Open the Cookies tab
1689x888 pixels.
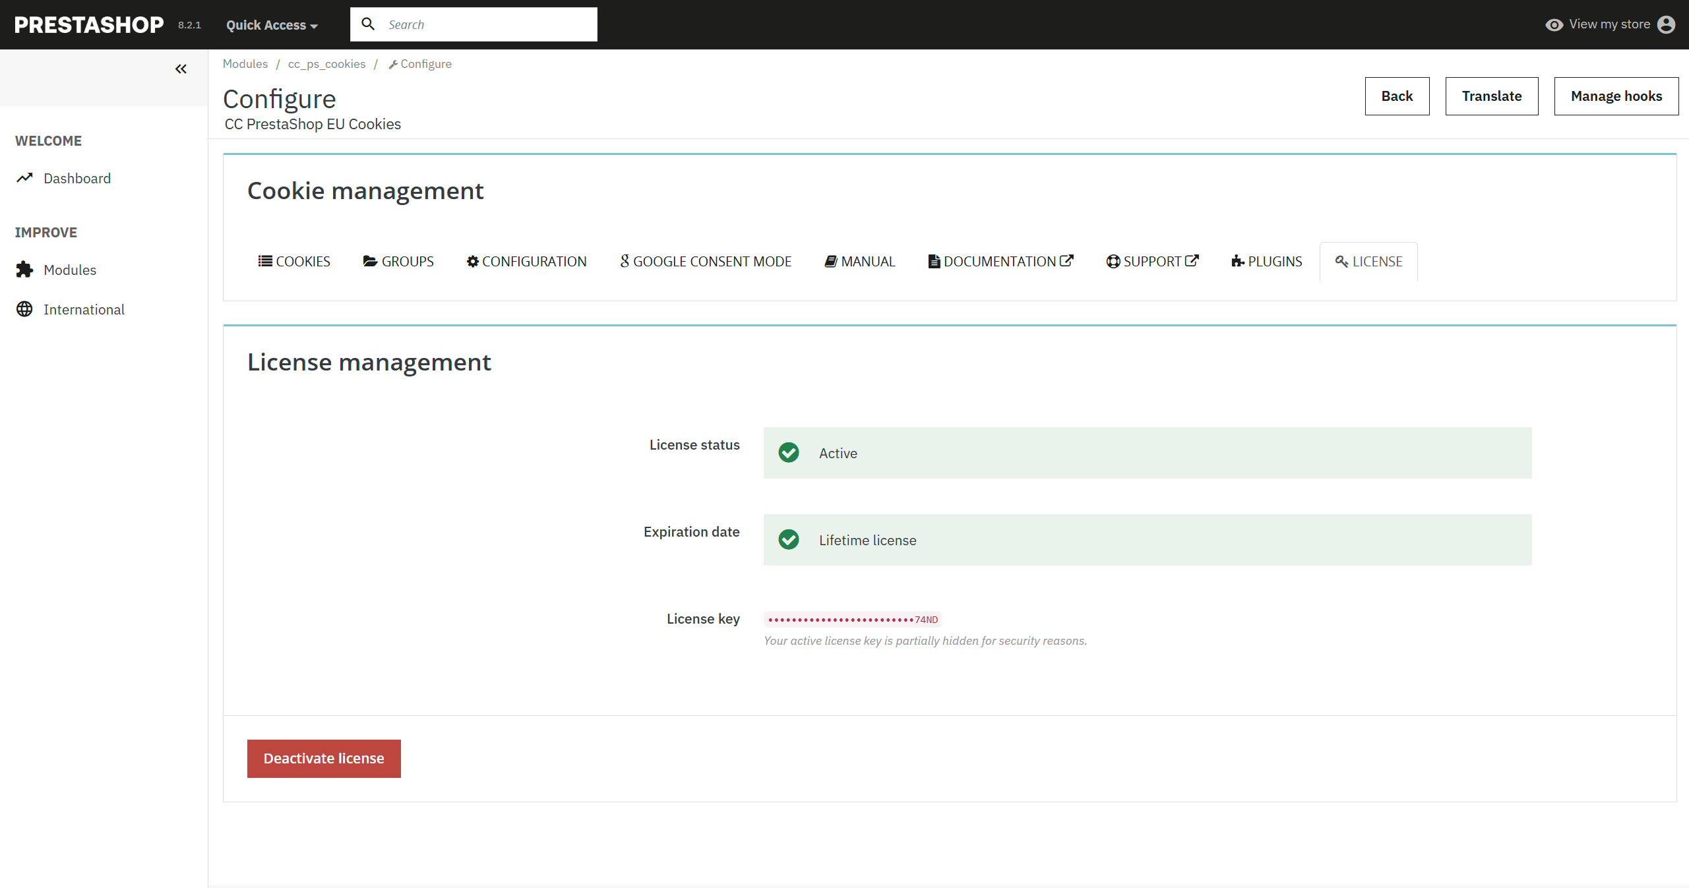pyautogui.click(x=294, y=262)
